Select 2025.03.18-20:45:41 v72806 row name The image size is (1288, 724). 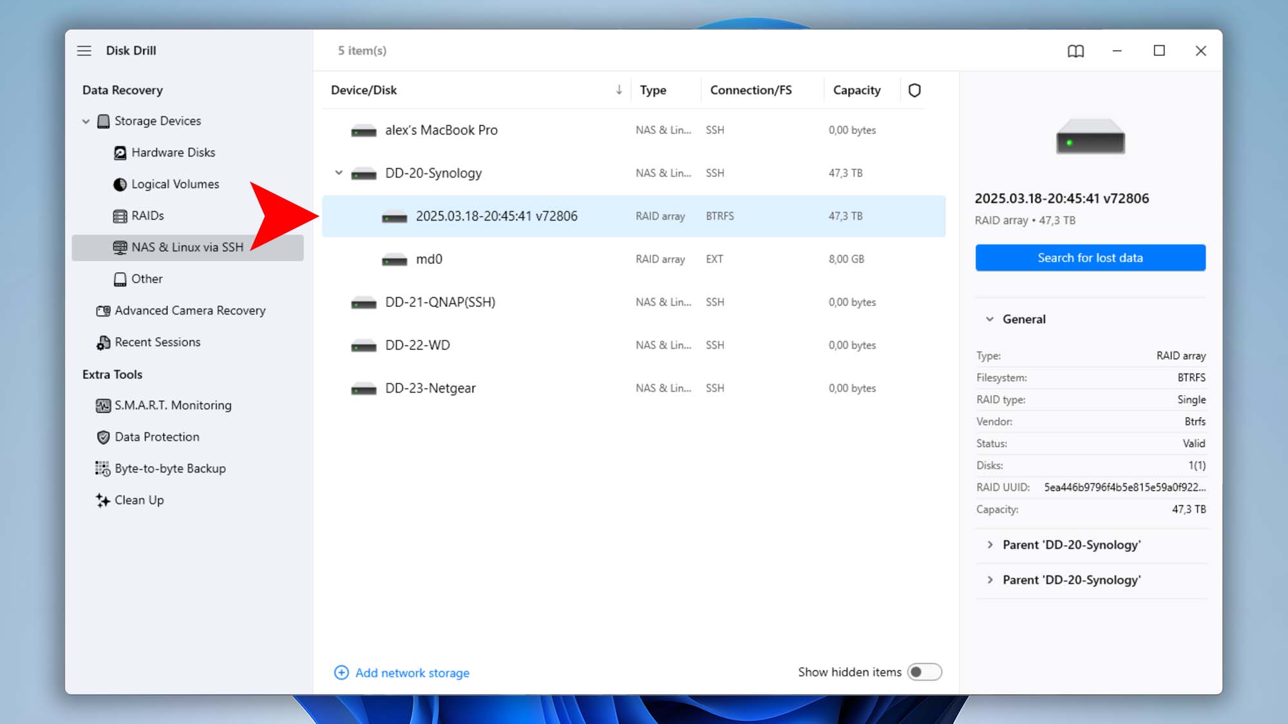(x=497, y=216)
